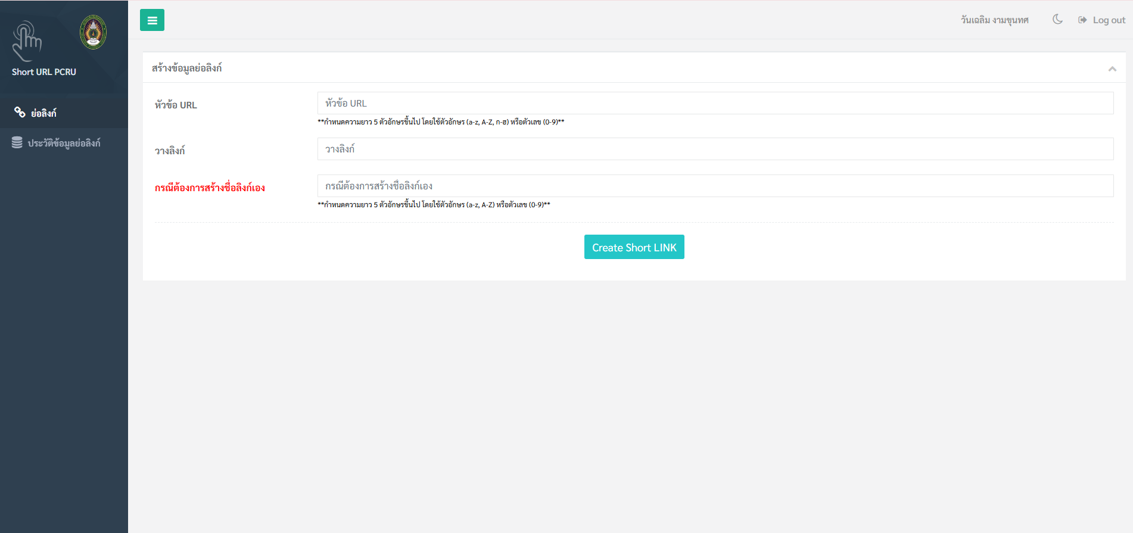Toggle the sidebar with the hamburger button

(152, 20)
